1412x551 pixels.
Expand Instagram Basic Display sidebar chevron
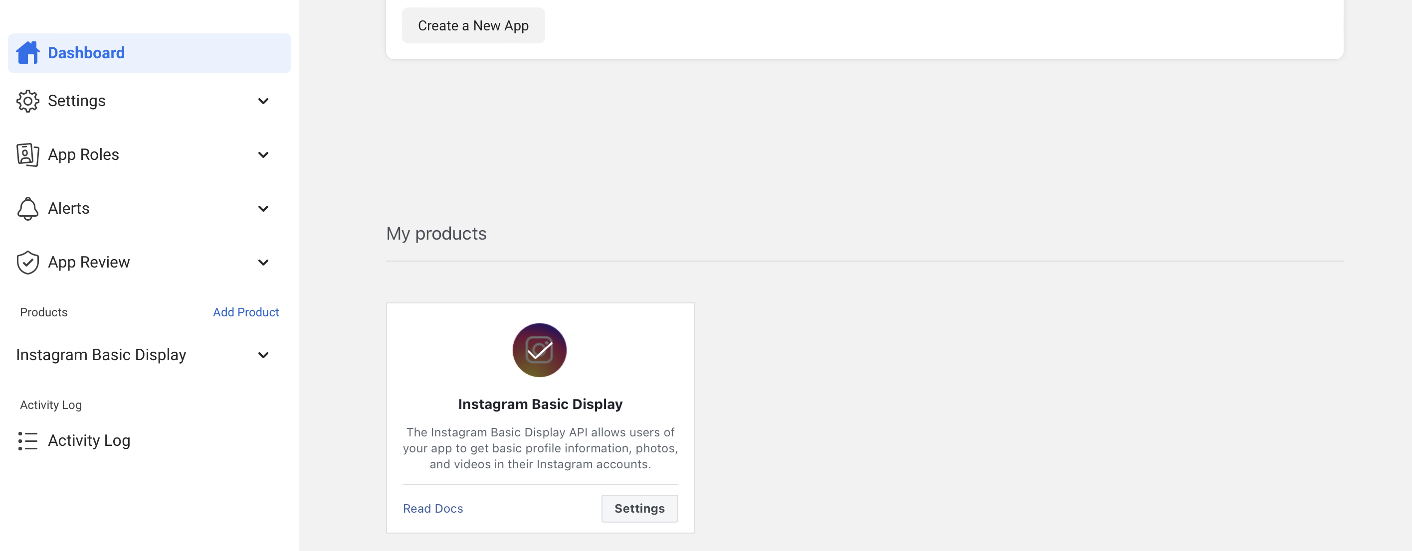coord(263,355)
